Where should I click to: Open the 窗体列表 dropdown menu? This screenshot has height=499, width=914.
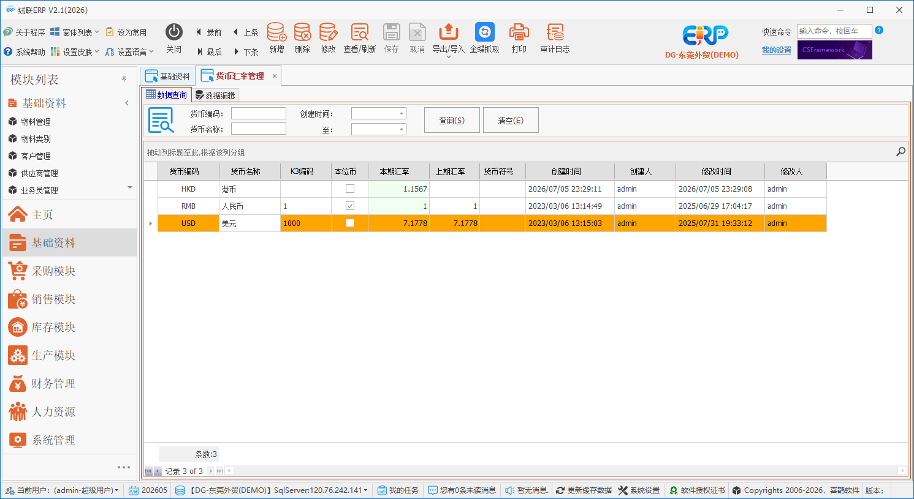coord(74,32)
